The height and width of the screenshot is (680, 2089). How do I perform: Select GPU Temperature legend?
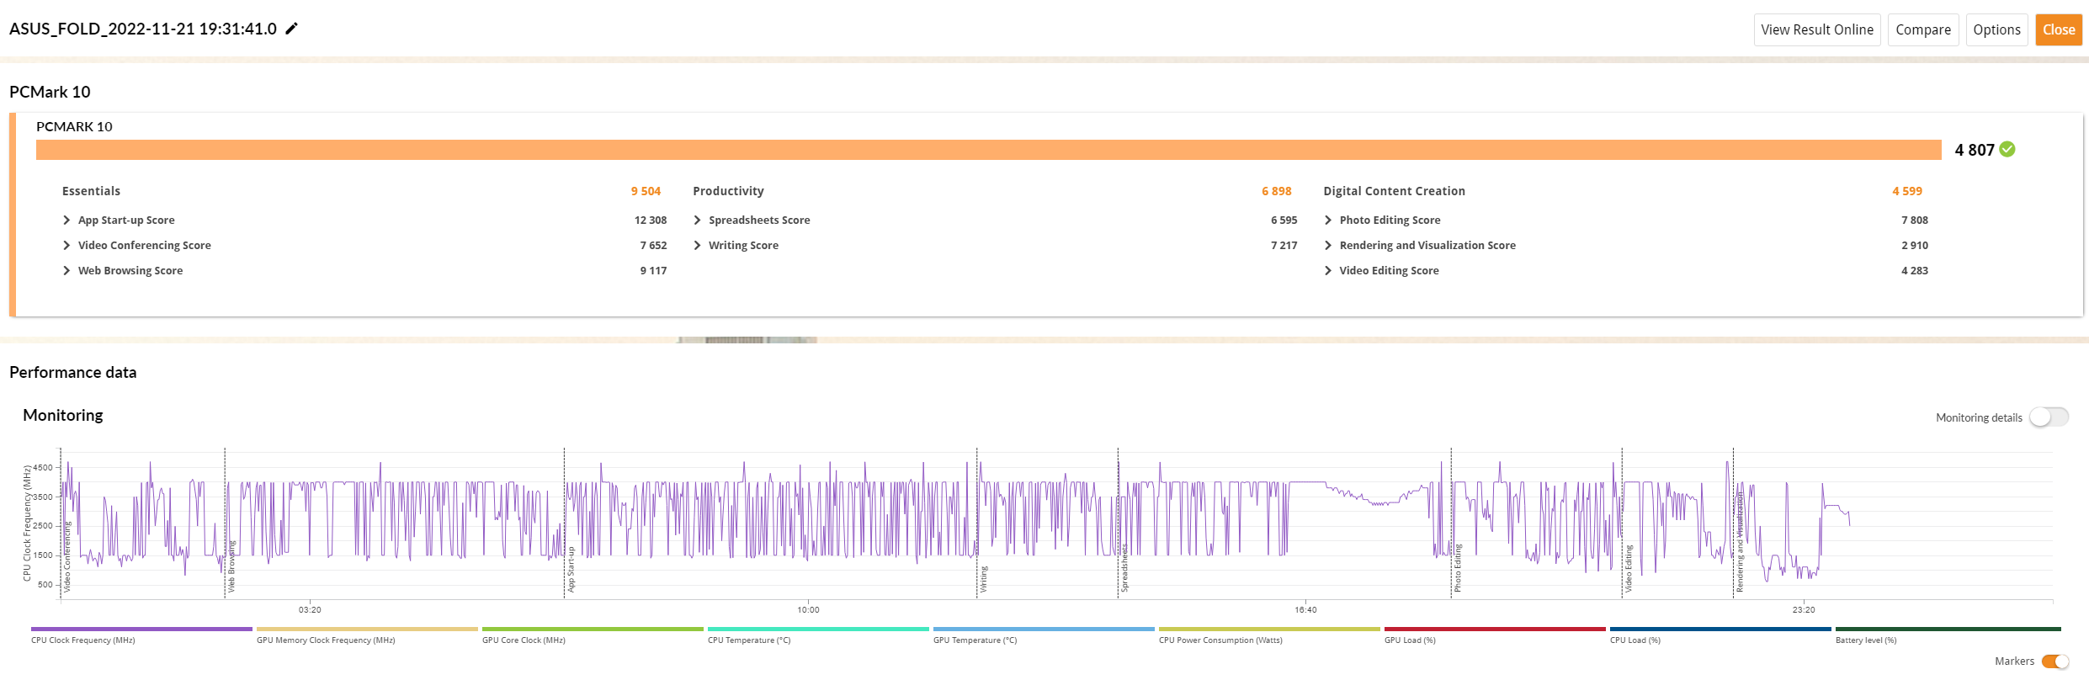click(x=1044, y=635)
